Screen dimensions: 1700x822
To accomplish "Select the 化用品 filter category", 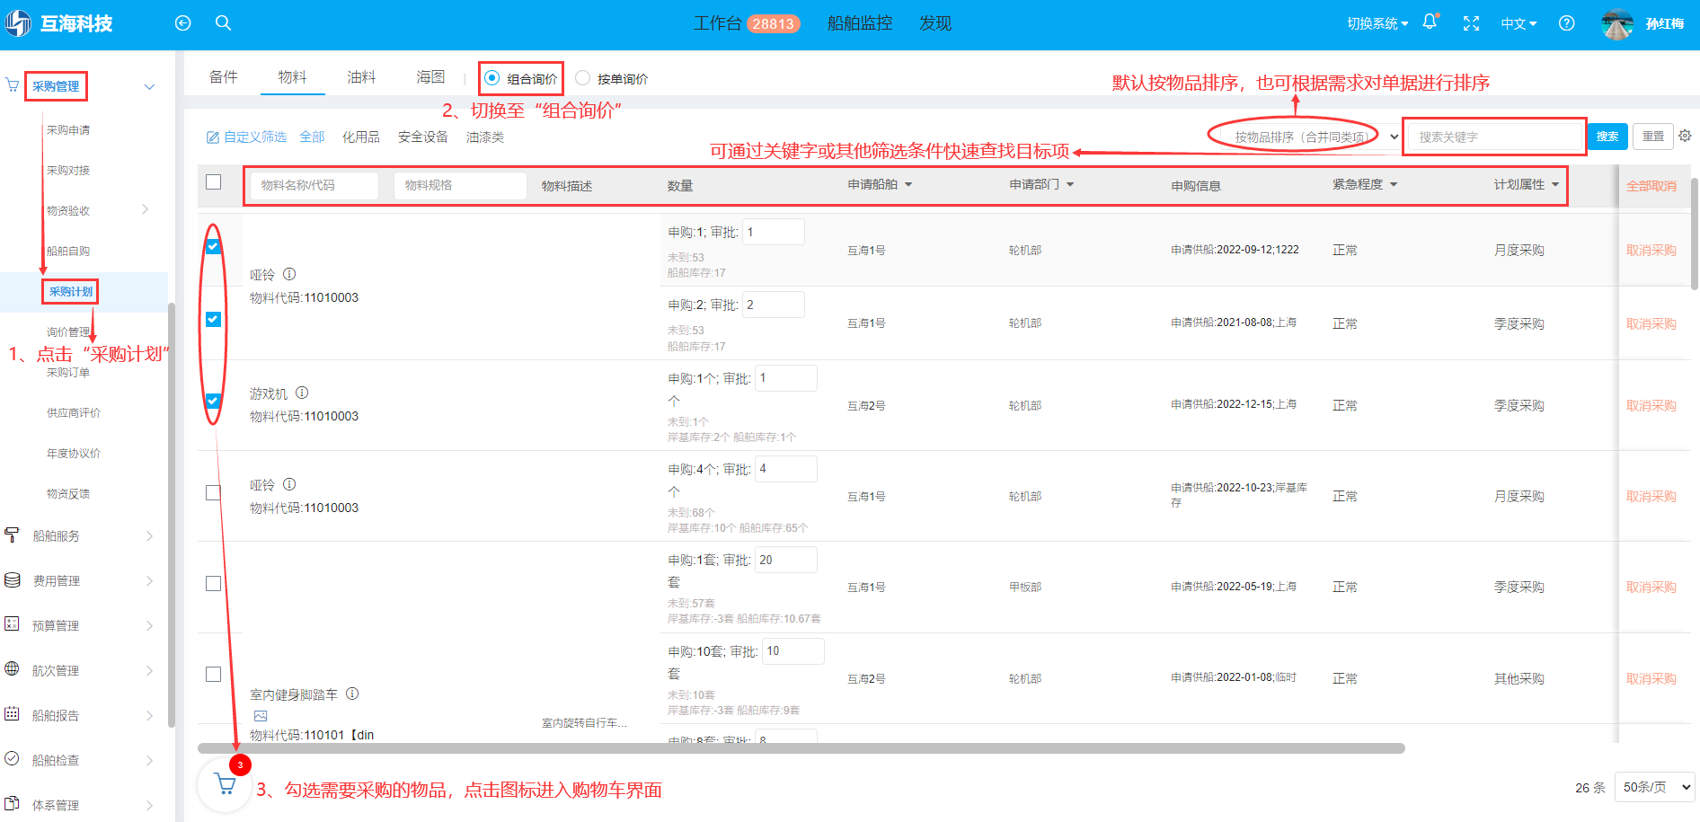I will click(x=361, y=137).
